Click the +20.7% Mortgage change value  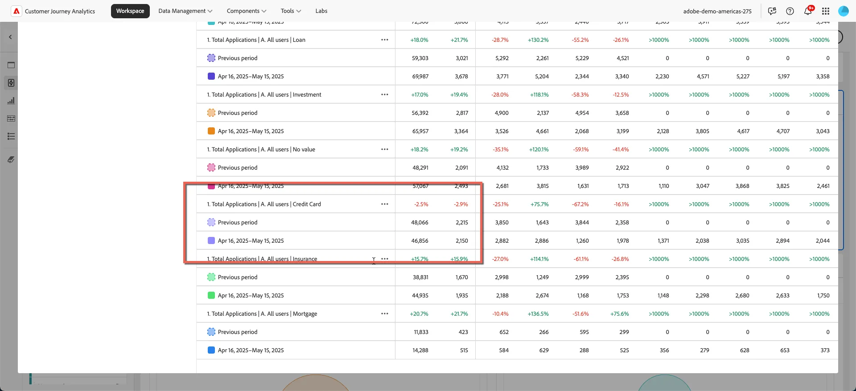[419, 314]
